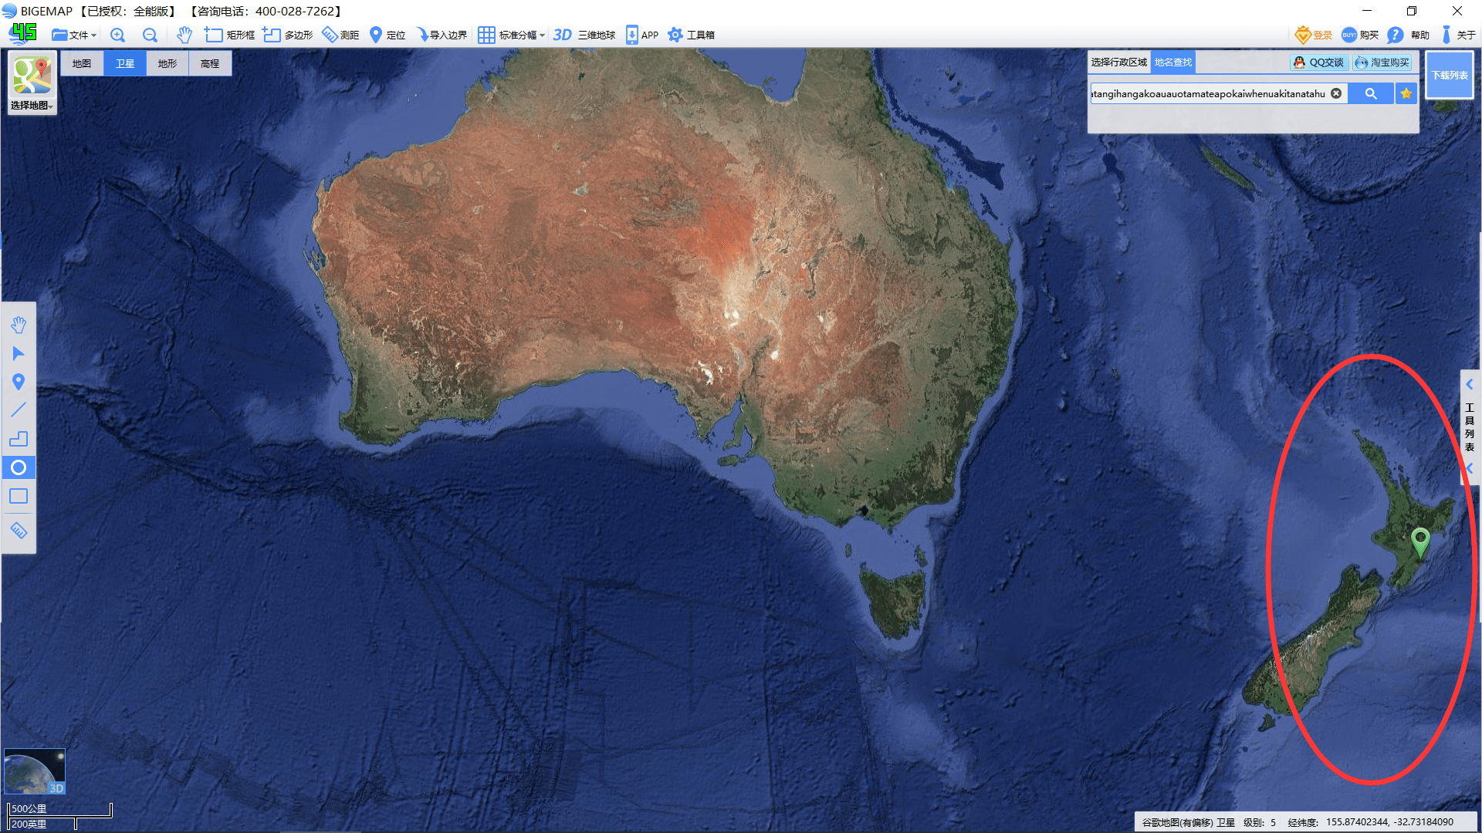Viewport: 1482px width, 833px height.
Task: Select the line drawing tool in left sidebar
Action: 19,410
